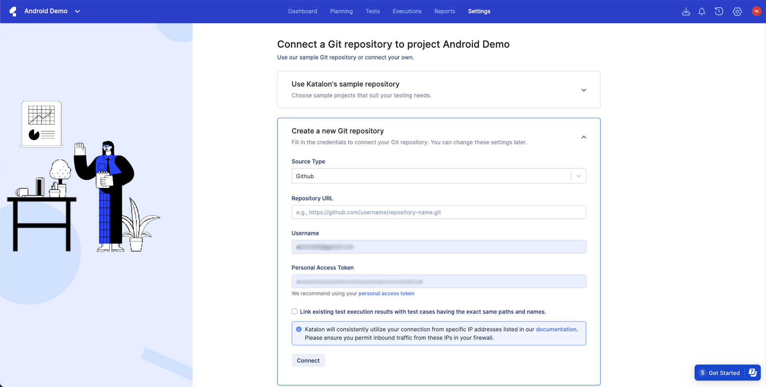Open the documentation link
Image resolution: width=766 pixels, height=387 pixels.
click(x=556, y=329)
